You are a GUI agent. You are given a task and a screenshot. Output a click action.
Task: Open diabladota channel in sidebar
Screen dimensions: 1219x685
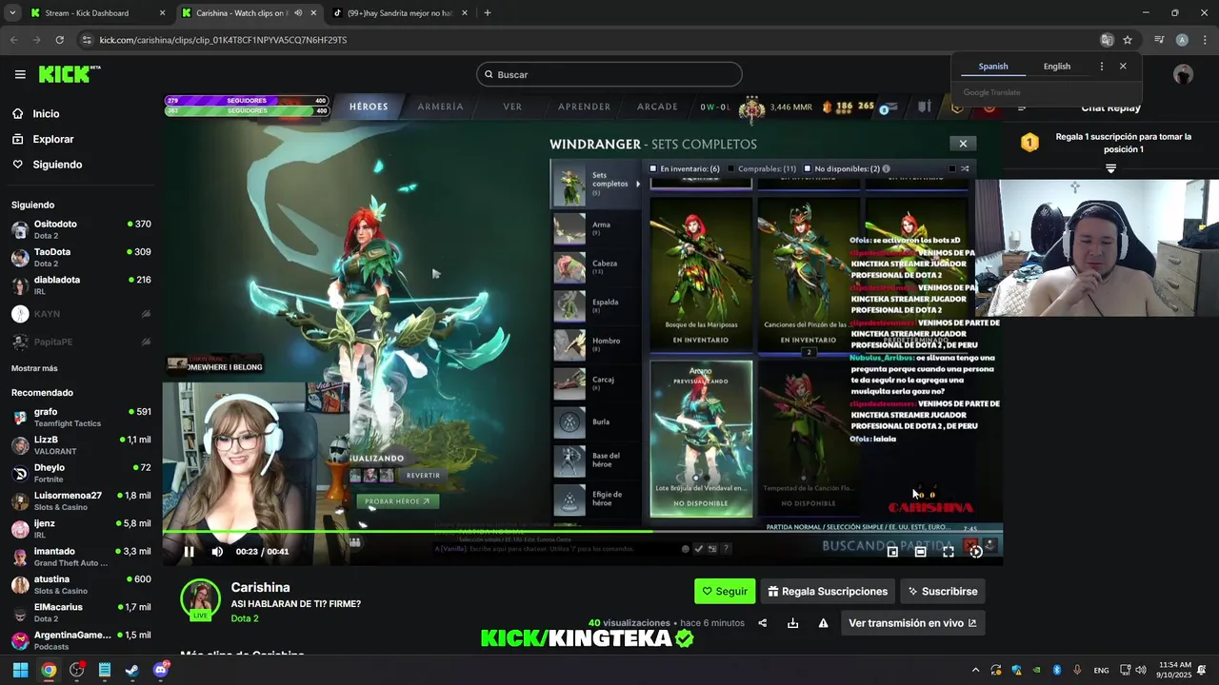pos(81,285)
